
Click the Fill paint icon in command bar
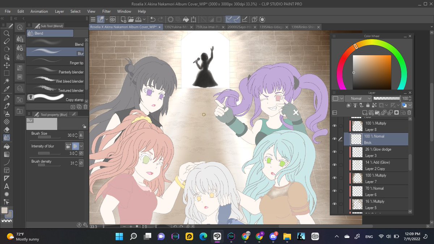(186, 20)
